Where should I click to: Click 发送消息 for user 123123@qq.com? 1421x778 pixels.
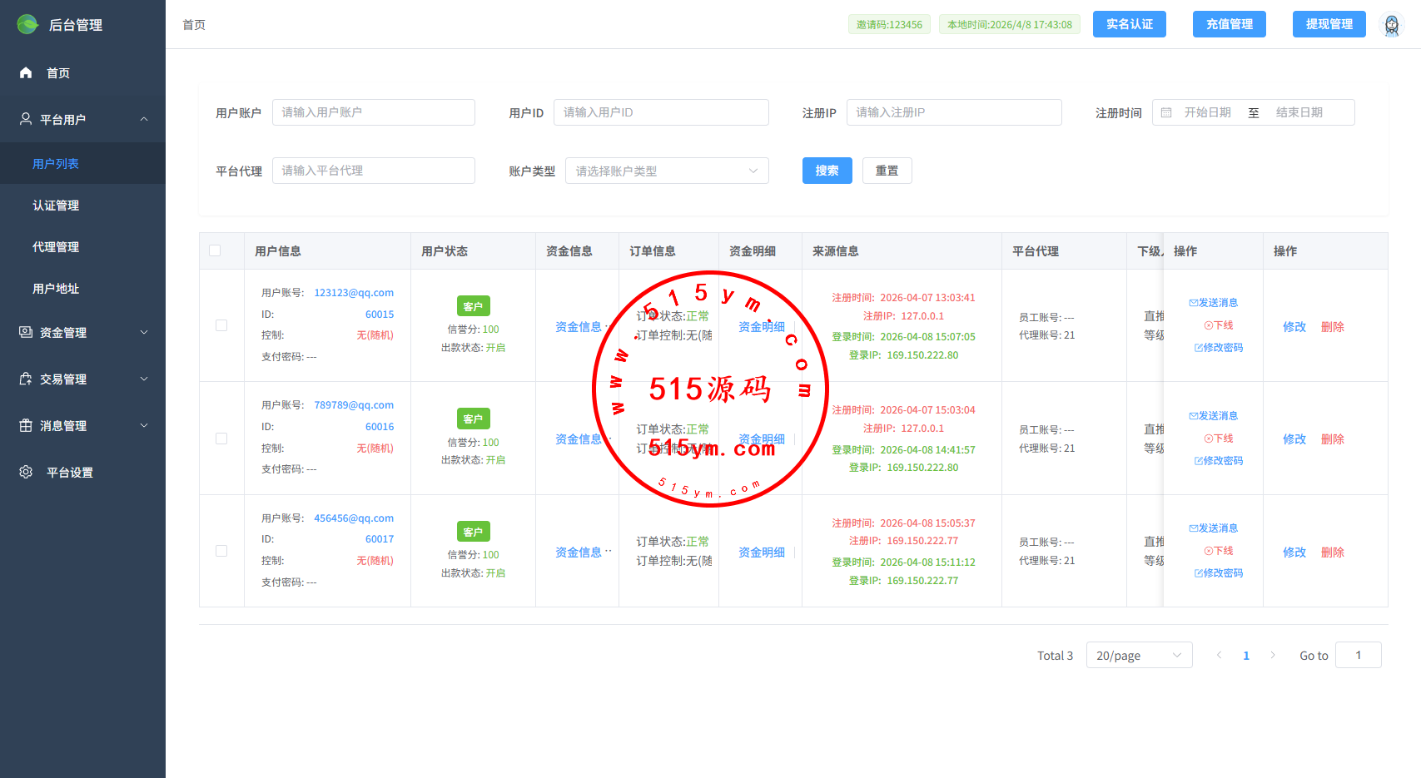click(x=1214, y=303)
